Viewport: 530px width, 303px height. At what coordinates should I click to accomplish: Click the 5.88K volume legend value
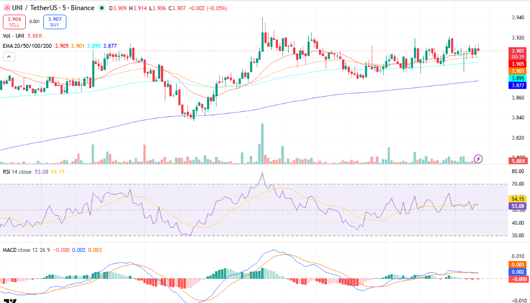point(35,36)
